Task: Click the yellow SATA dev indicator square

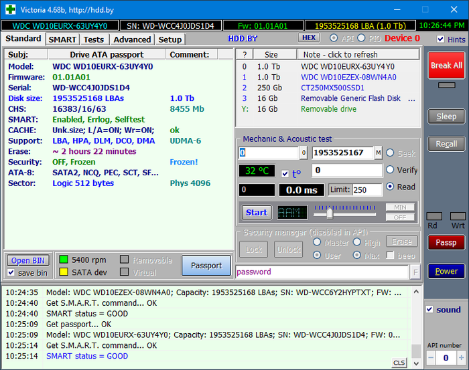Action: [64, 272]
